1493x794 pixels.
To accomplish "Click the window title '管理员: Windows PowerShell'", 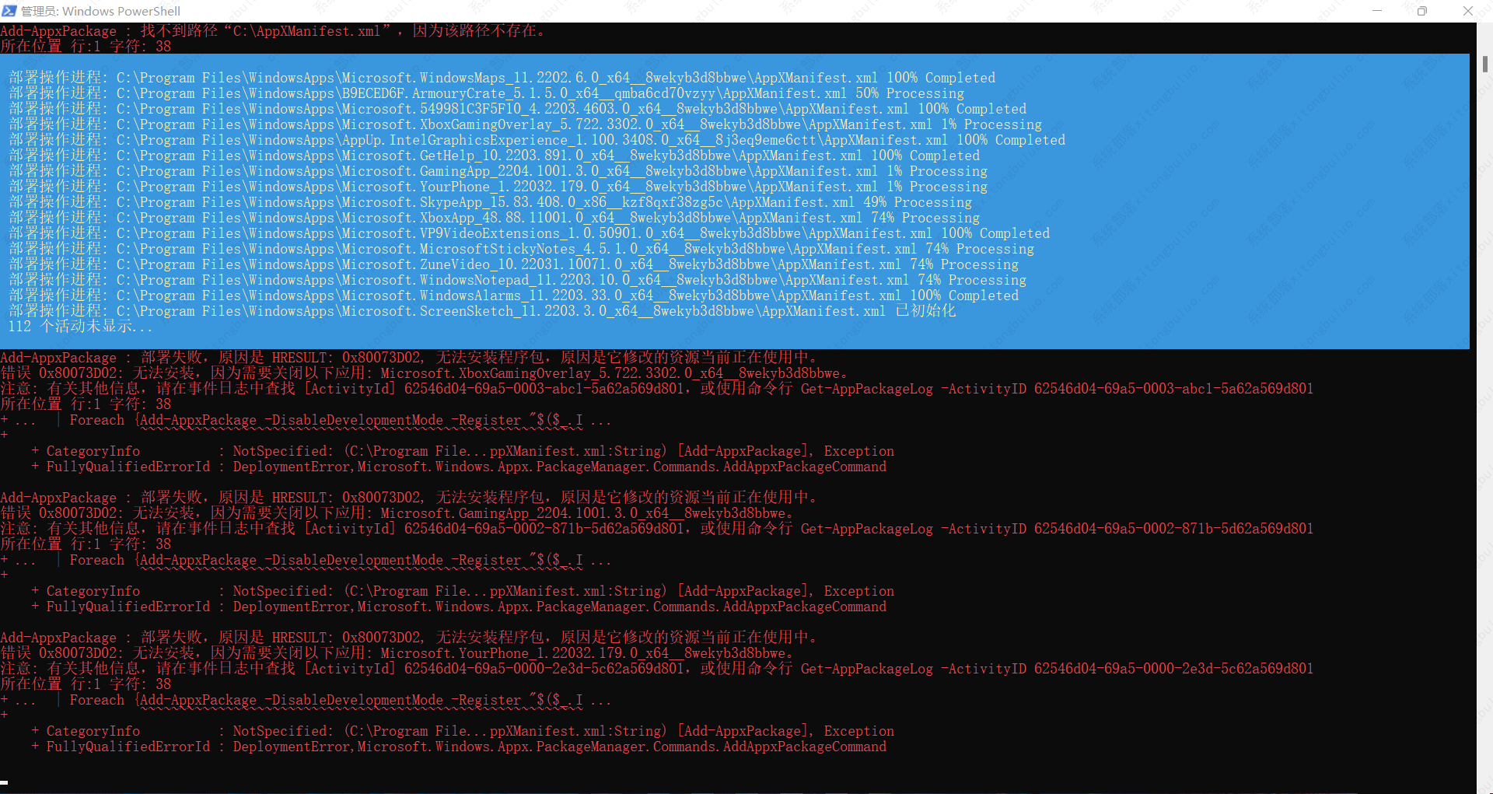I will point(100,11).
